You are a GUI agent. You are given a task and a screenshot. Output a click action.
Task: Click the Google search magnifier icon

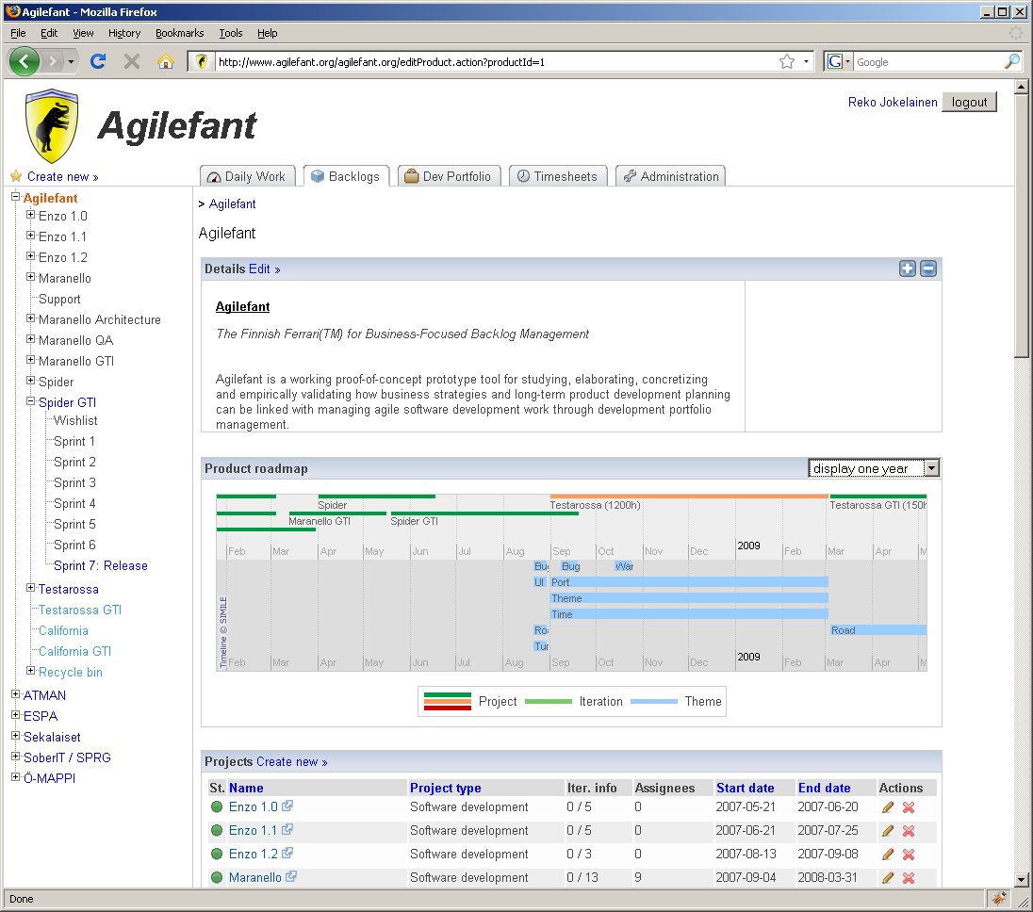click(1012, 62)
